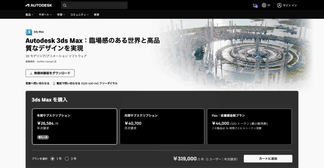Click the globe region icon
This screenshot has height=168, width=324.
pyautogui.click(x=264, y=5)
